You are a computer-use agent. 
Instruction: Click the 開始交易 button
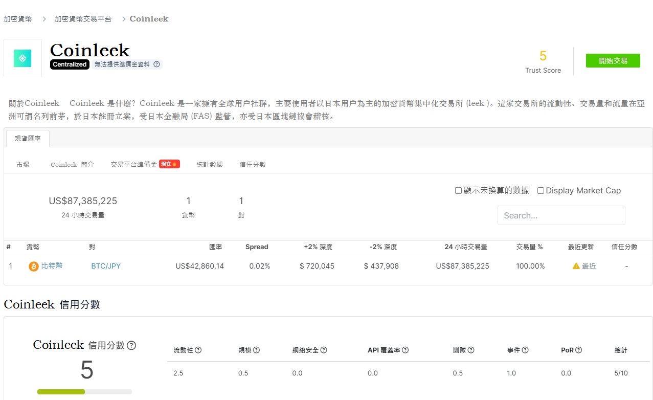pyautogui.click(x=613, y=60)
